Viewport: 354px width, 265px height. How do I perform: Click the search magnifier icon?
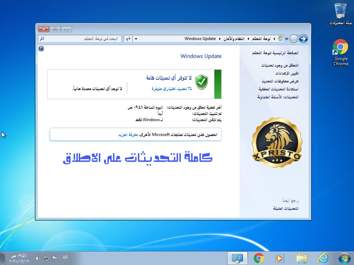click(42, 39)
